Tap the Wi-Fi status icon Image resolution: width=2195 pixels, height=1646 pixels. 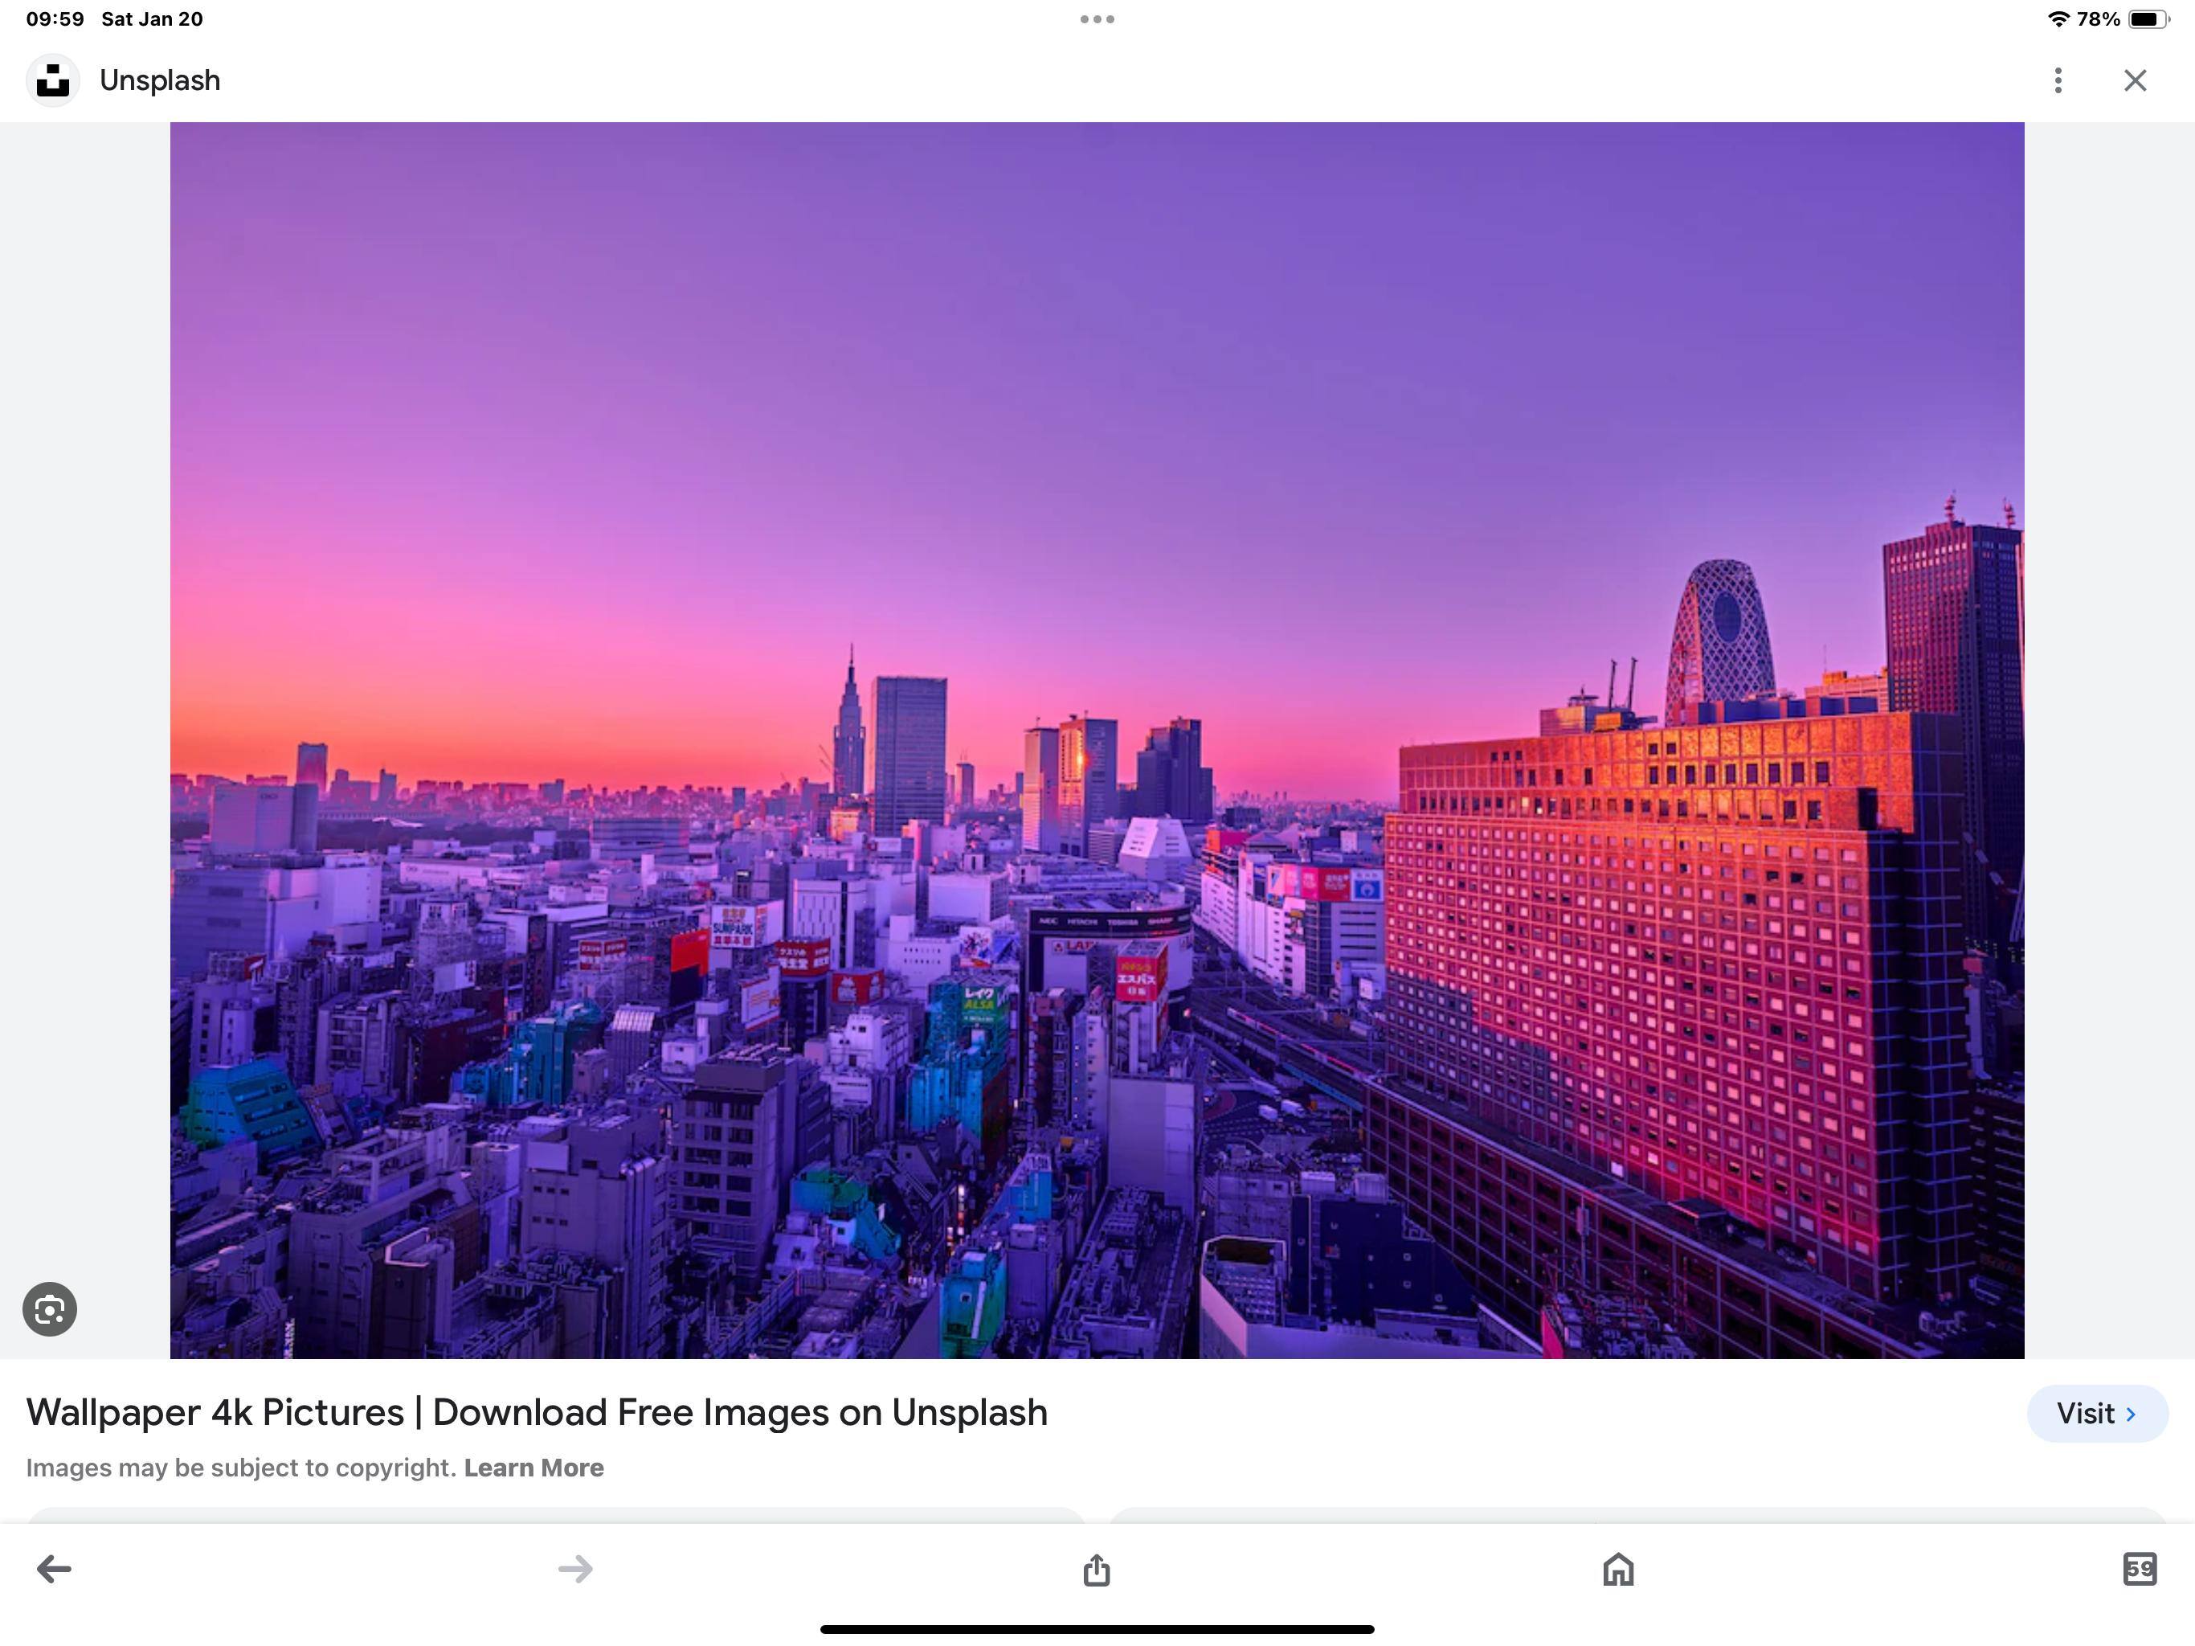click(x=2058, y=18)
